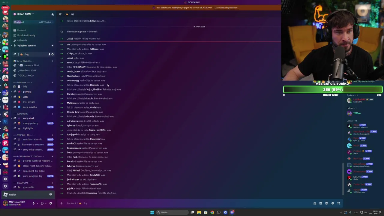Open headphones output options arrow
Screen dimensions: 384x216
pos(46,203)
